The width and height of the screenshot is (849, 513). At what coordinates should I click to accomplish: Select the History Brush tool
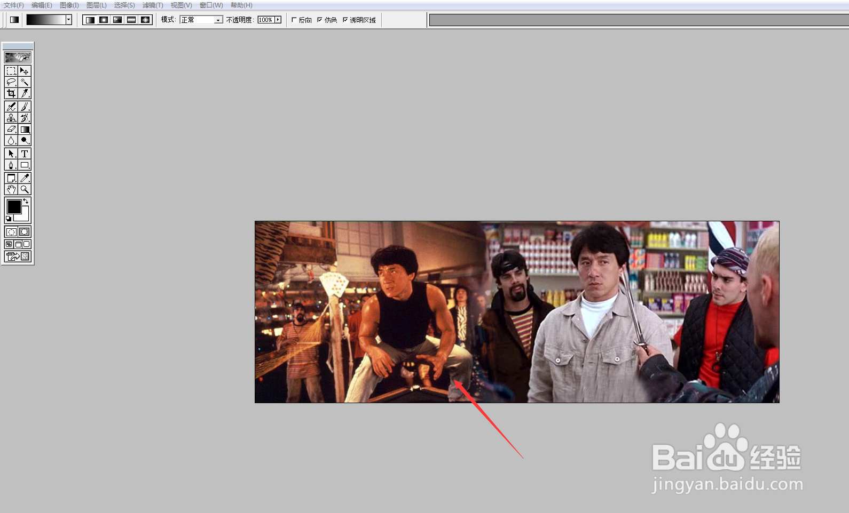coord(25,118)
